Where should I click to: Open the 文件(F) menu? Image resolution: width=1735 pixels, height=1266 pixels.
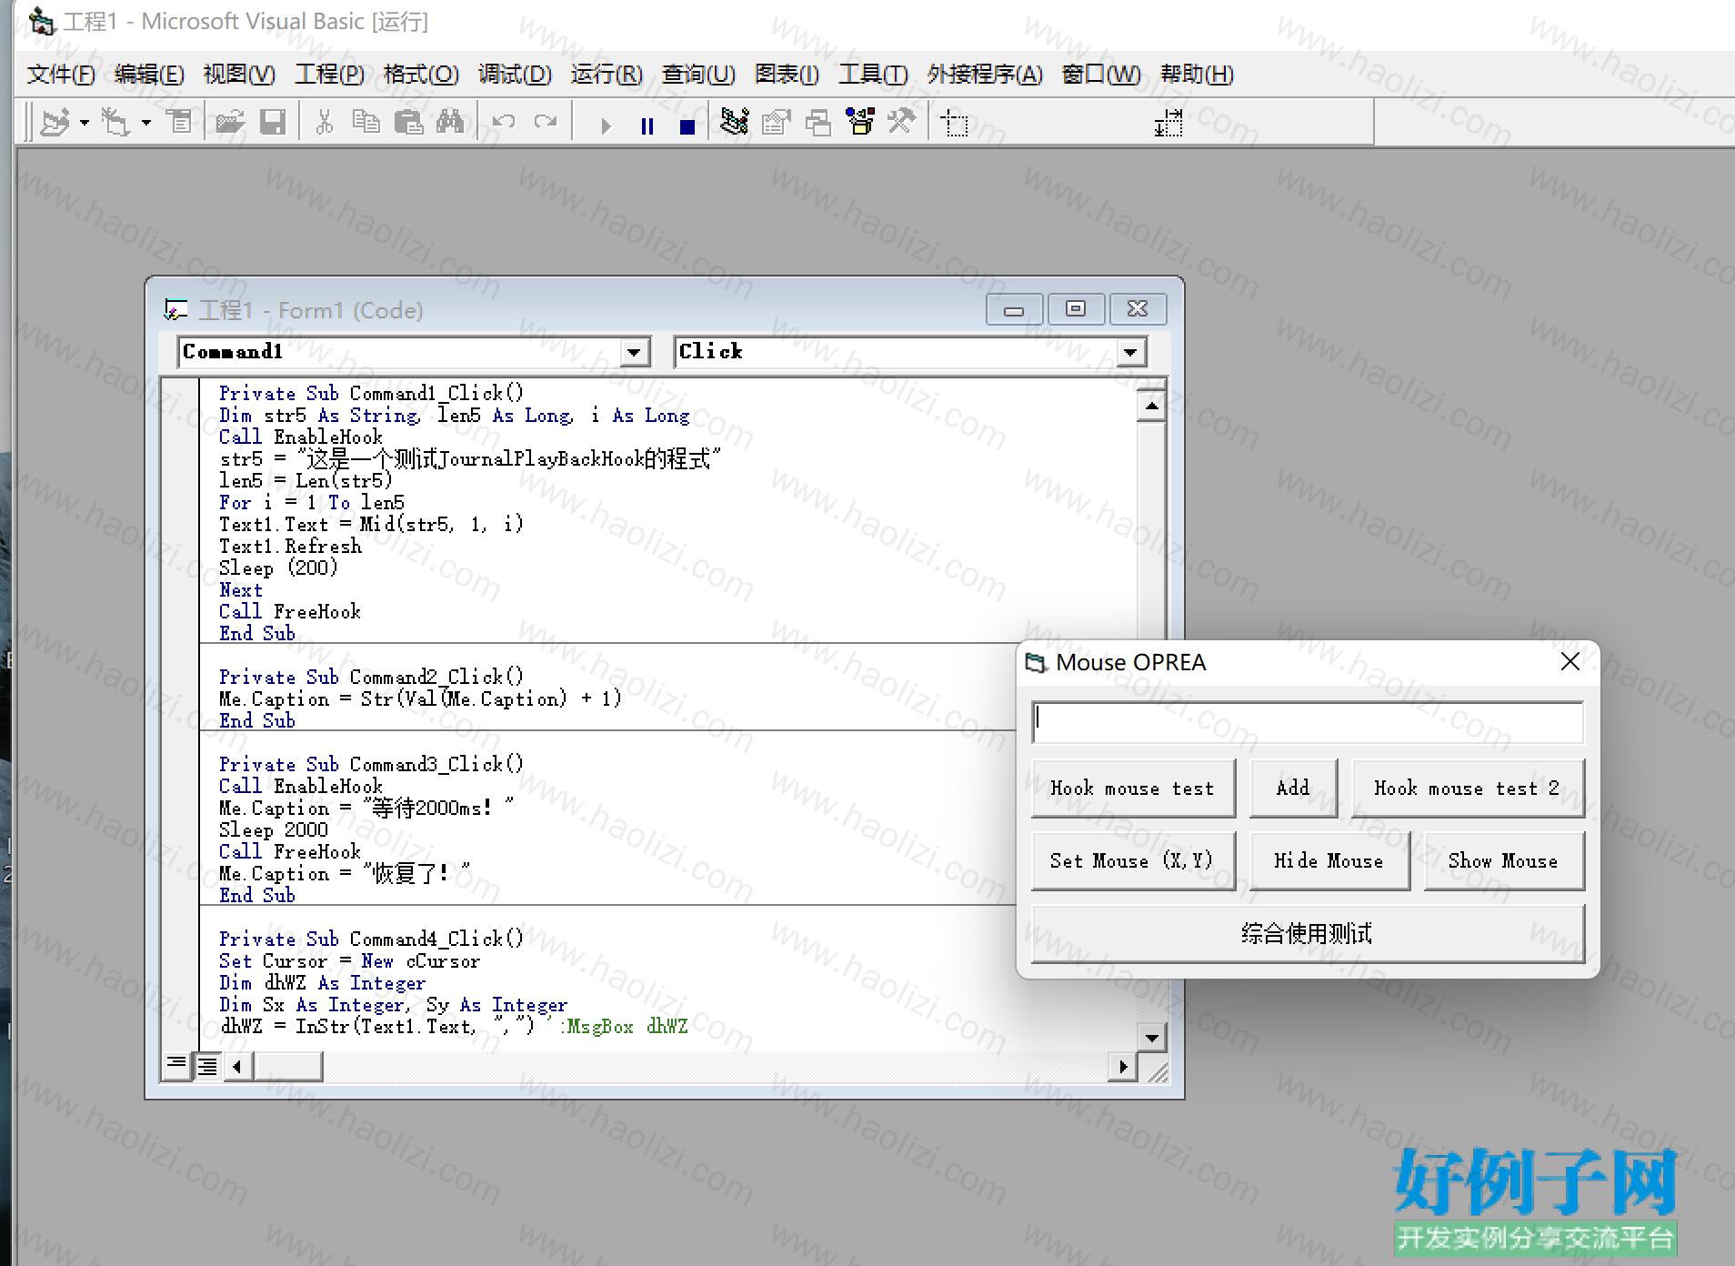tap(61, 75)
